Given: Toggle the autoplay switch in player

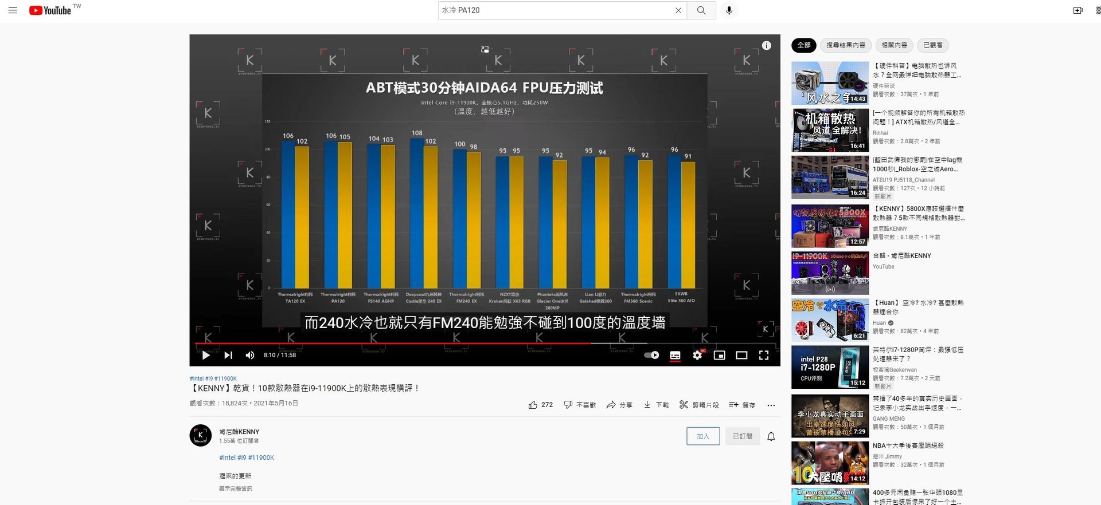Looking at the screenshot, I should point(651,355).
